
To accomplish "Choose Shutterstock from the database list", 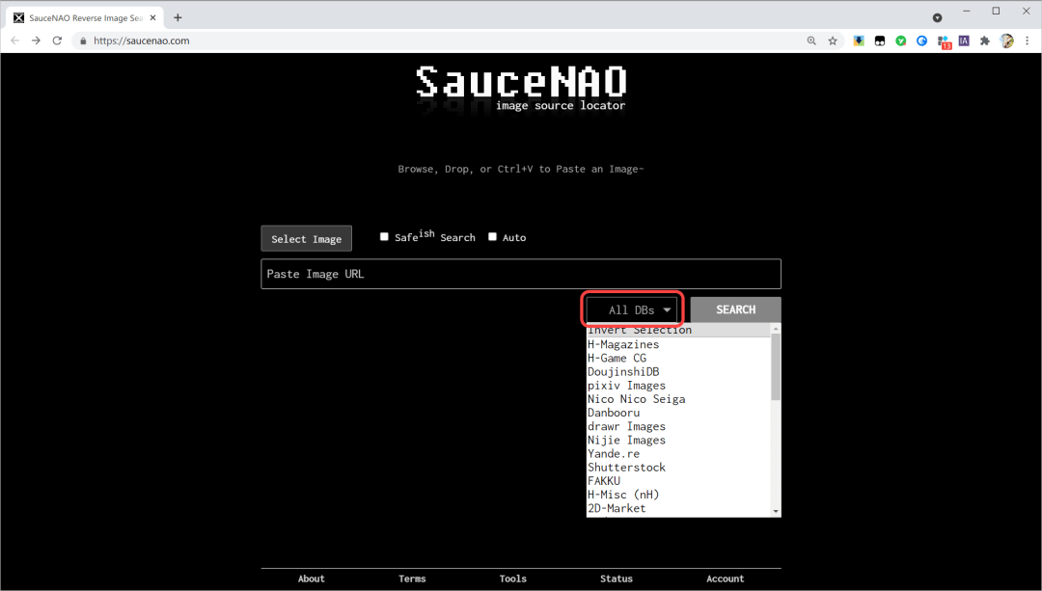I will coord(678,467).
